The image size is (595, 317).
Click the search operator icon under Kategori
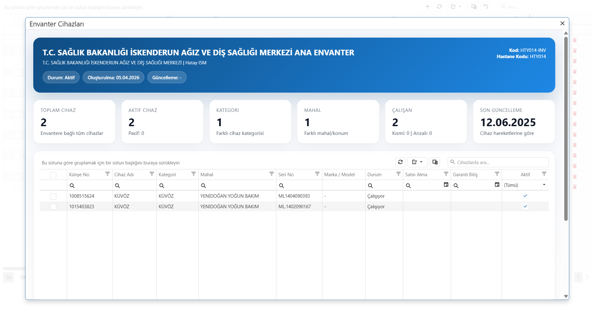tap(162, 186)
